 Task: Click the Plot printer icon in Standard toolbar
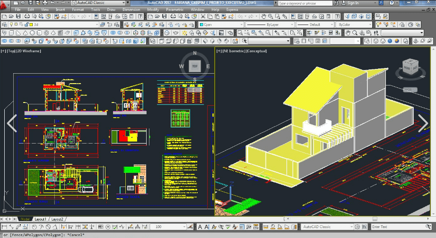pyautogui.click(x=27, y=17)
